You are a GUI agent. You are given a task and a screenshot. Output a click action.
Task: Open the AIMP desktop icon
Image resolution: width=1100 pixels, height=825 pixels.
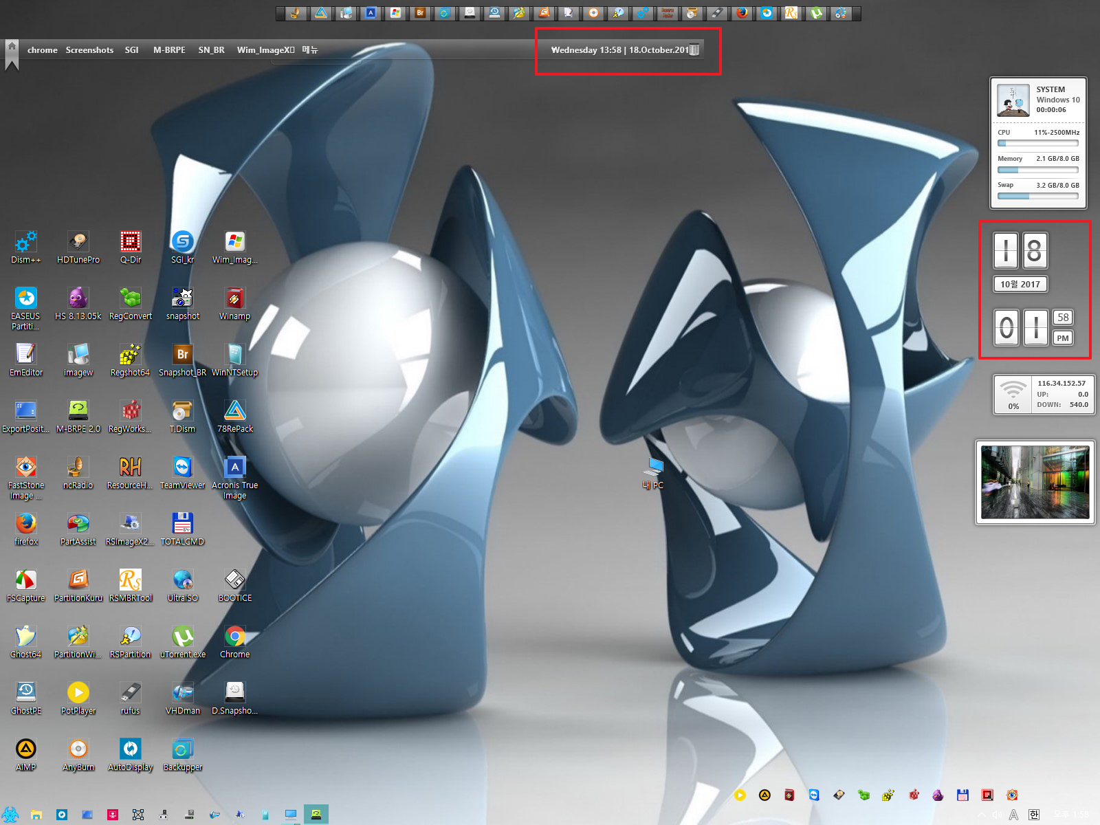coord(26,755)
